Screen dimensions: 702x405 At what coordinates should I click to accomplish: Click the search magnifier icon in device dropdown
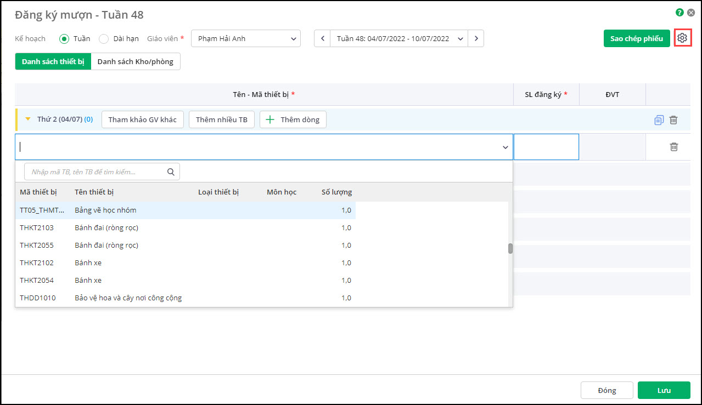(x=171, y=172)
